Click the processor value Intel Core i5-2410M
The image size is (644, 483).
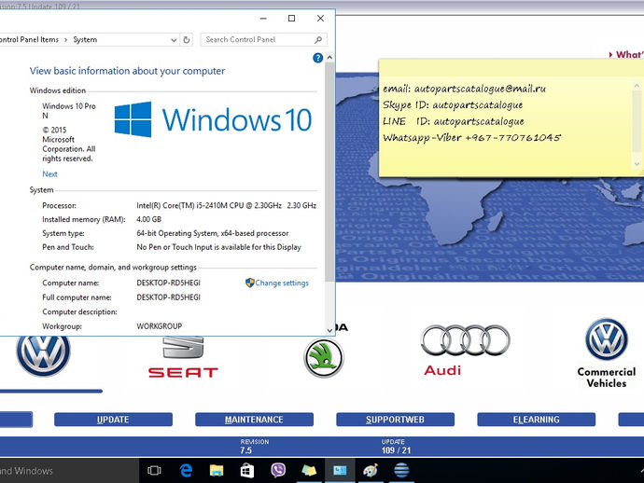pos(226,205)
